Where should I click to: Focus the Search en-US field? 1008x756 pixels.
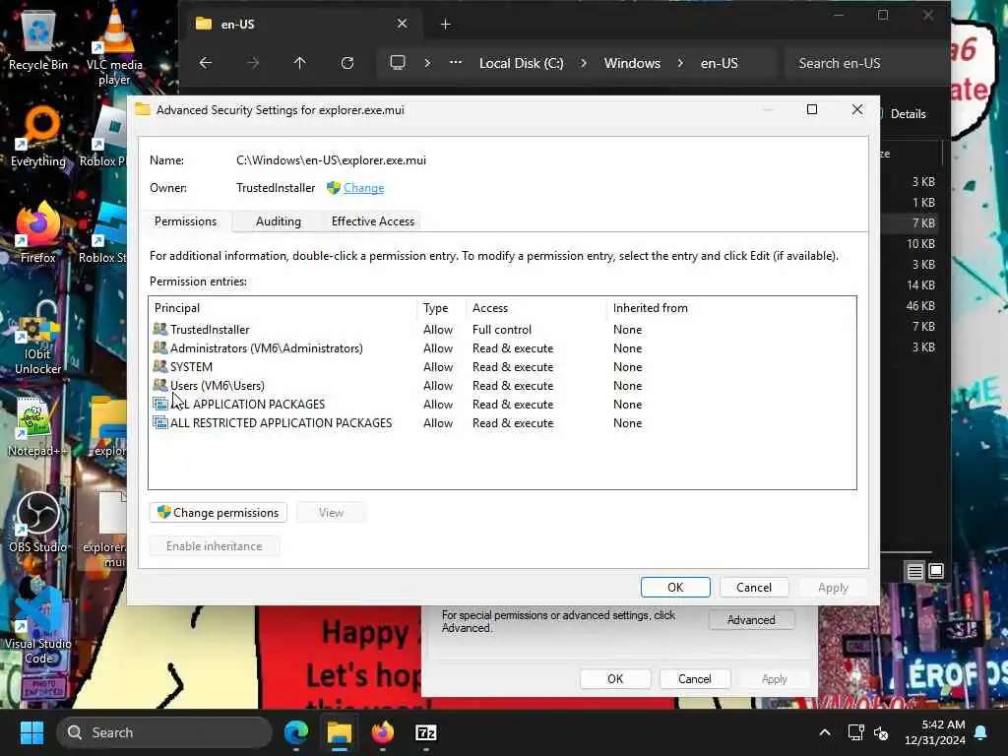(x=864, y=63)
